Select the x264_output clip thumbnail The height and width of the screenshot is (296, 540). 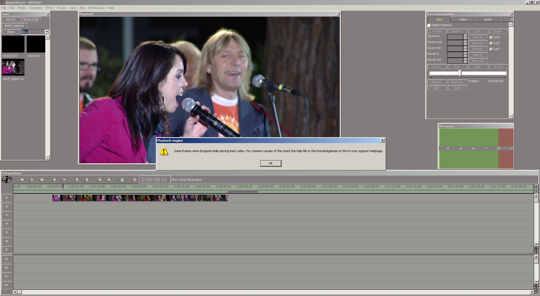click(x=13, y=67)
